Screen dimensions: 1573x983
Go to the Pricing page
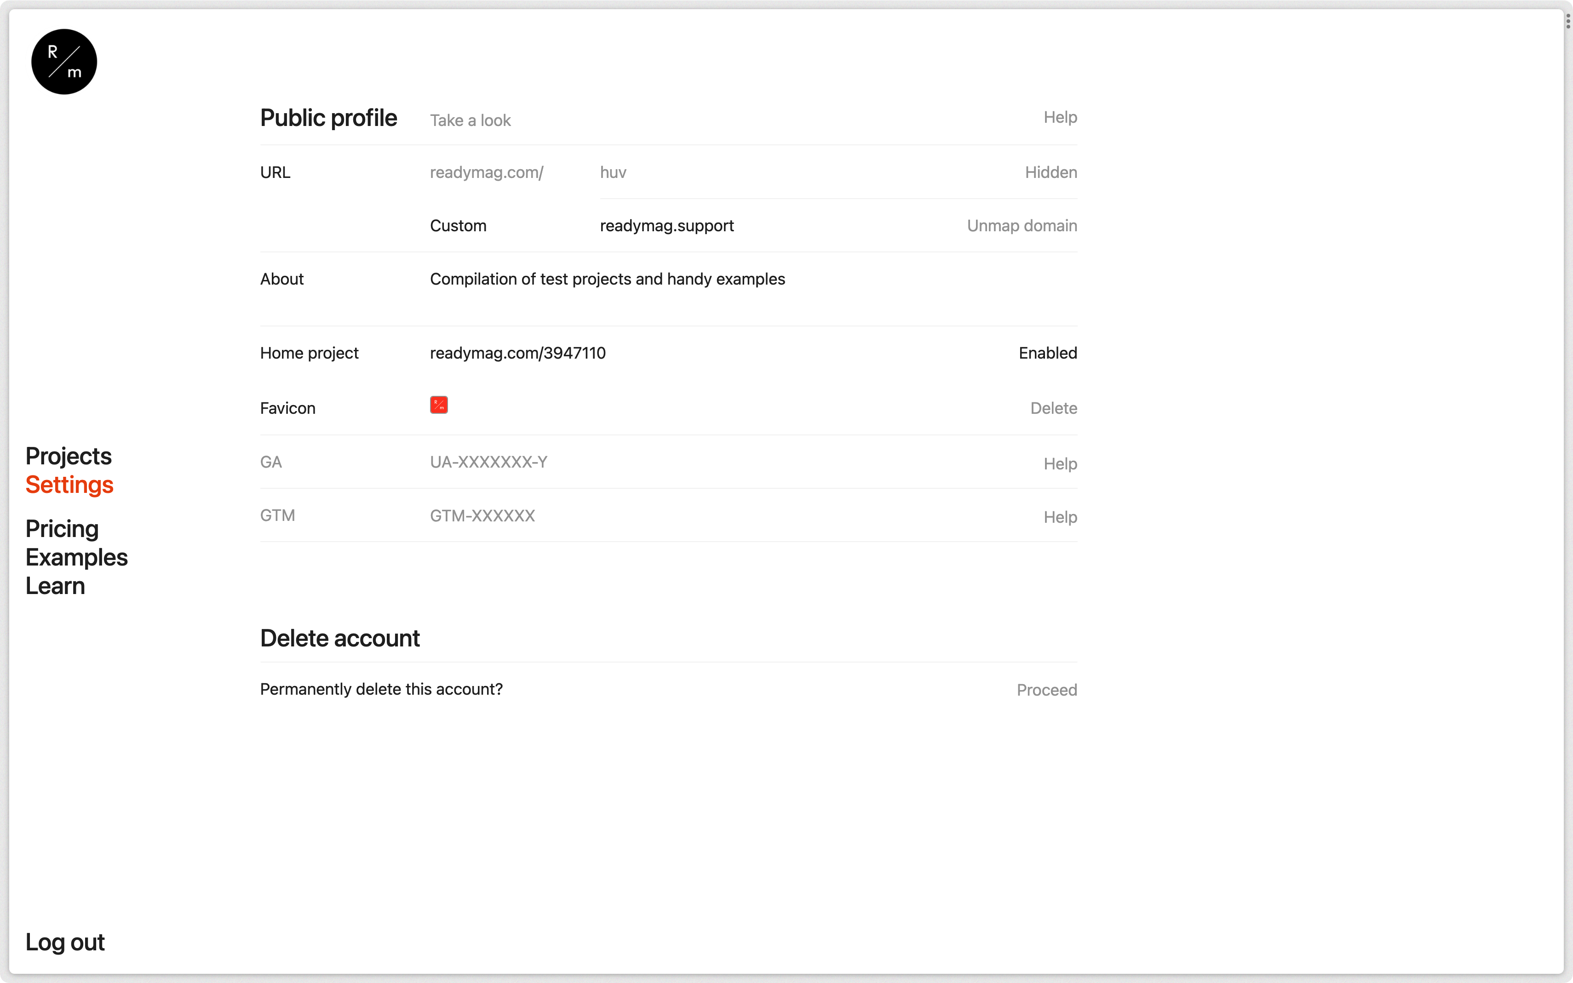pyautogui.click(x=62, y=529)
